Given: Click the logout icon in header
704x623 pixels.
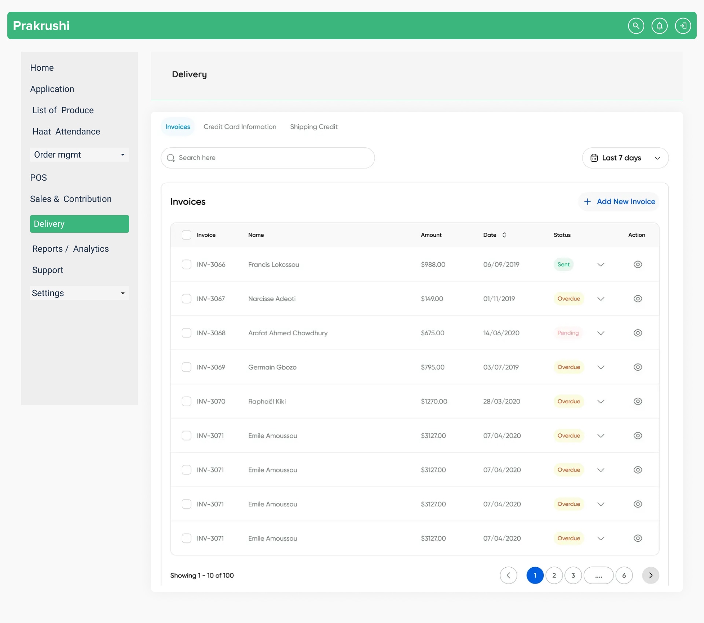Looking at the screenshot, I should pyautogui.click(x=683, y=26).
